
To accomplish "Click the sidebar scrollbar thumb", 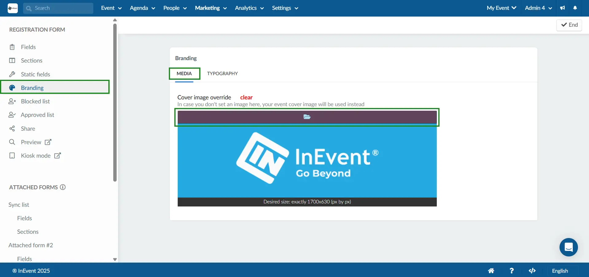I will click(115, 102).
